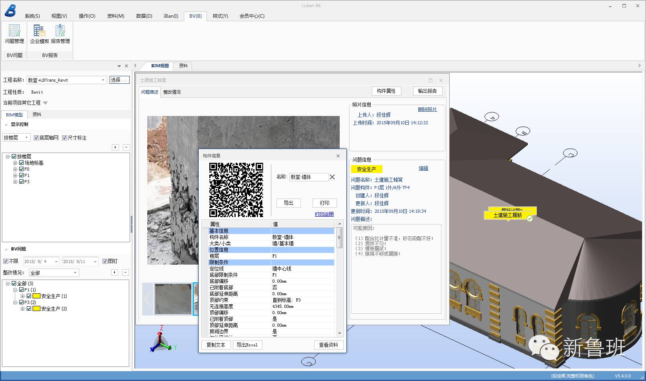Click the plus button above the floor tree
The image size is (646, 381).
pos(115,147)
